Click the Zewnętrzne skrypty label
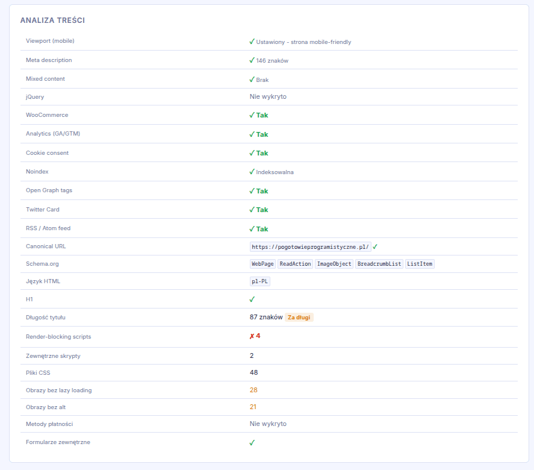The height and width of the screenshot is (470, 534). pos(53,356)
